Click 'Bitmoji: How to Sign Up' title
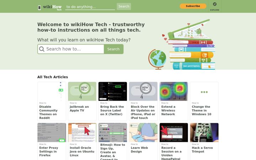 pyautogui.click(x=113, y=152)
